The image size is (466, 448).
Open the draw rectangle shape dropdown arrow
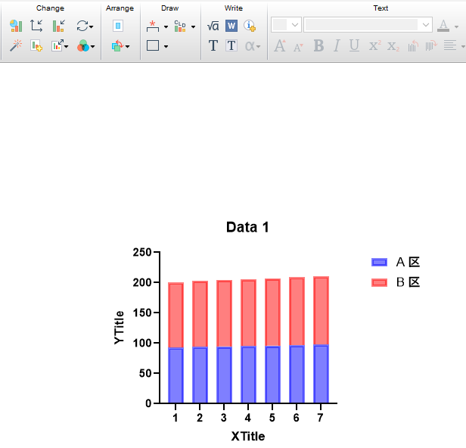click(166, 46)
